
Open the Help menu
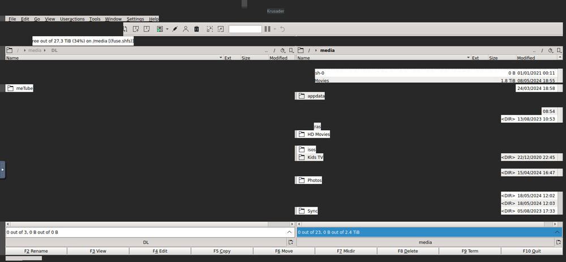click(x=154, y=19)
